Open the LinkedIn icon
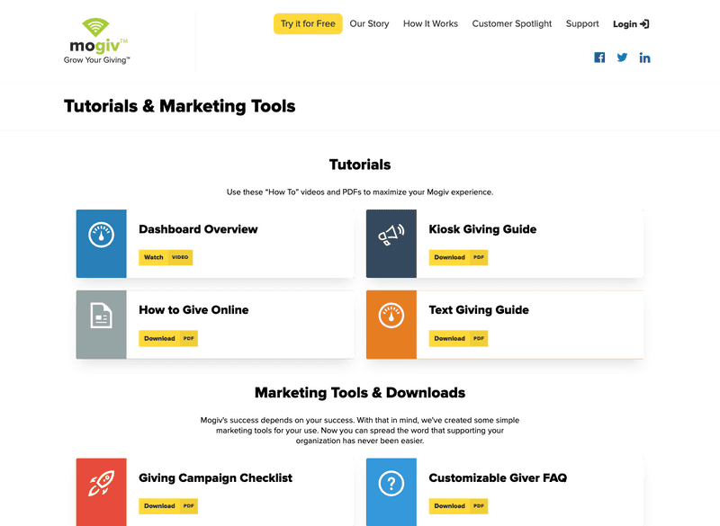Viewport: 720px width, 526px height. pos(644,58)
